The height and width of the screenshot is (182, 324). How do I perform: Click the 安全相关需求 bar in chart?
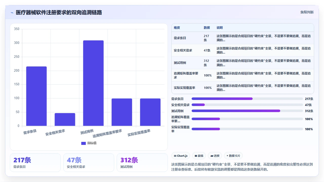coord(65,119)
